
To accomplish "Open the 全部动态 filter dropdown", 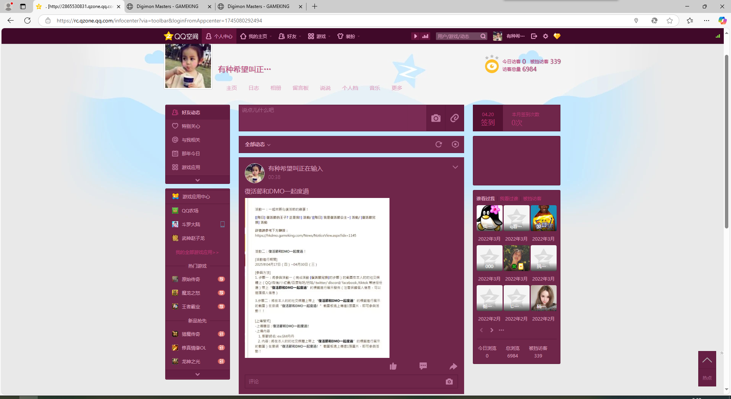I will click(258, 144).
